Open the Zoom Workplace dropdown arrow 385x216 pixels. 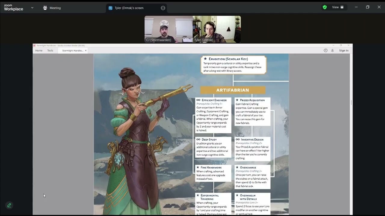(32, 8)
